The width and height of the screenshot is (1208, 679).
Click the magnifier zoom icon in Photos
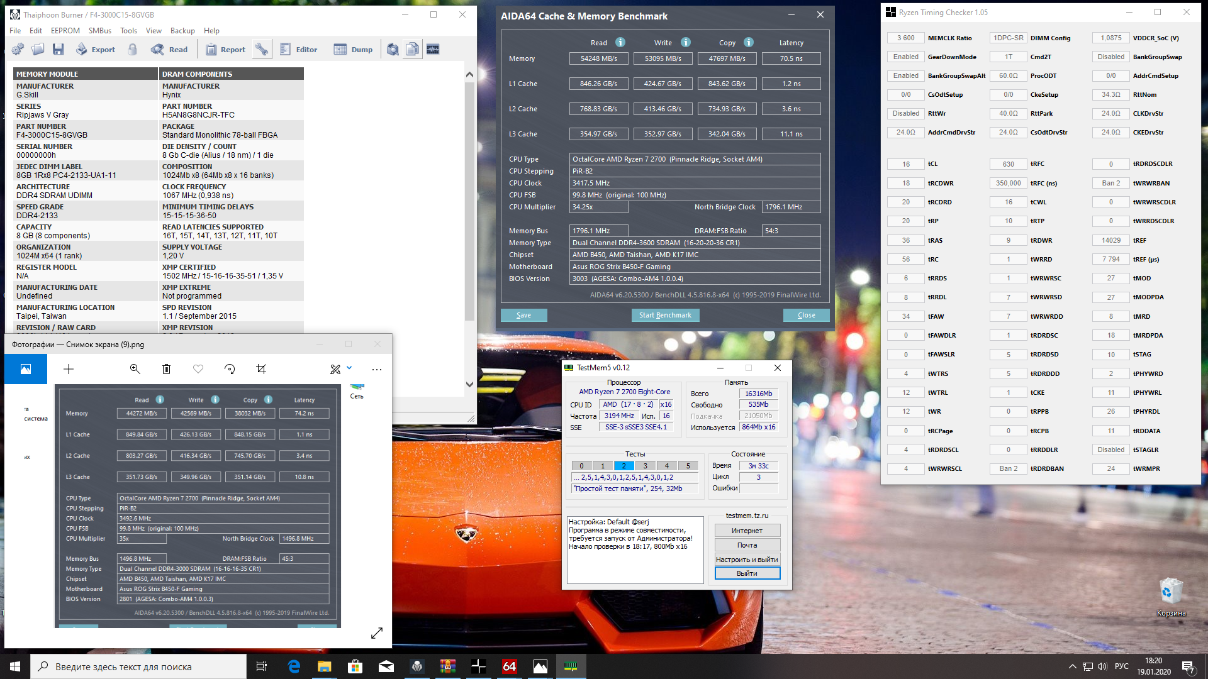pos(135,369)
